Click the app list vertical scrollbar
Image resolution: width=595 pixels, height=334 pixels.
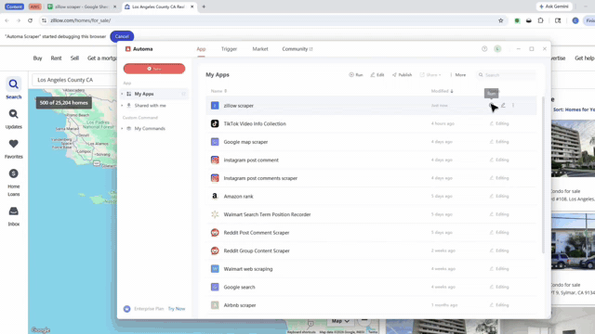543,175
